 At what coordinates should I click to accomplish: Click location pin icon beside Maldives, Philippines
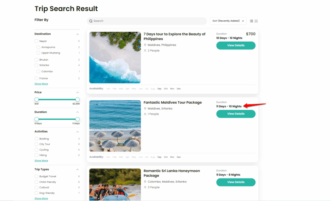click(145, 45)
